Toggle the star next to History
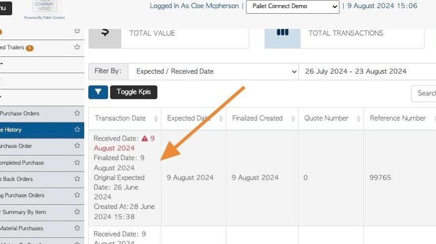 coord(77,129)
